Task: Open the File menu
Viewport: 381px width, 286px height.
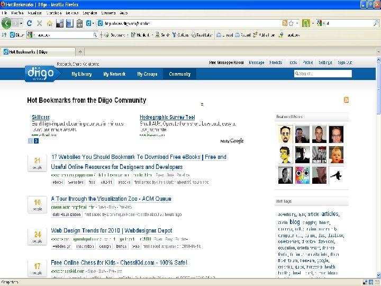Action: point(4,13)
